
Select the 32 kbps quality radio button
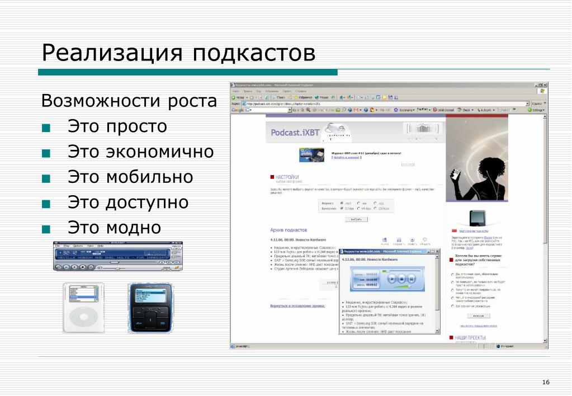coord(342,209)
